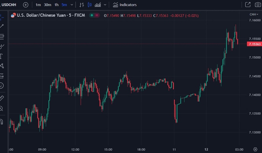Switch to the 1m timeframe
The height and width of the screenshot is (153, 262).
coord(38,5)
